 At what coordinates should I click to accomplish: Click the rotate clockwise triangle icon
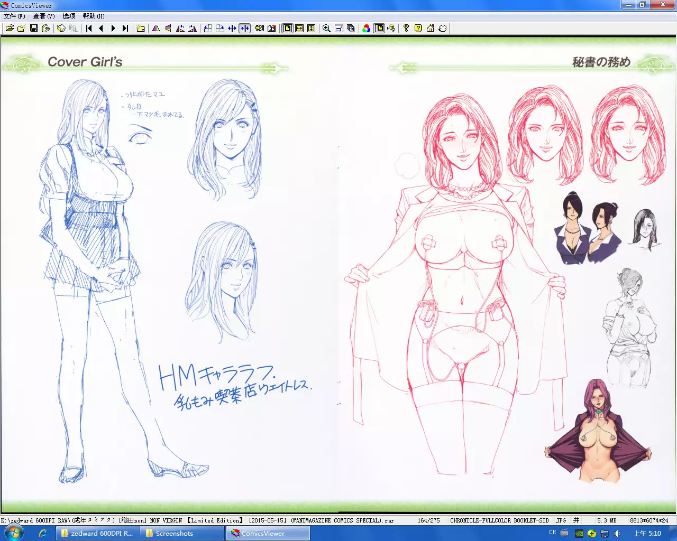[193, 29]
